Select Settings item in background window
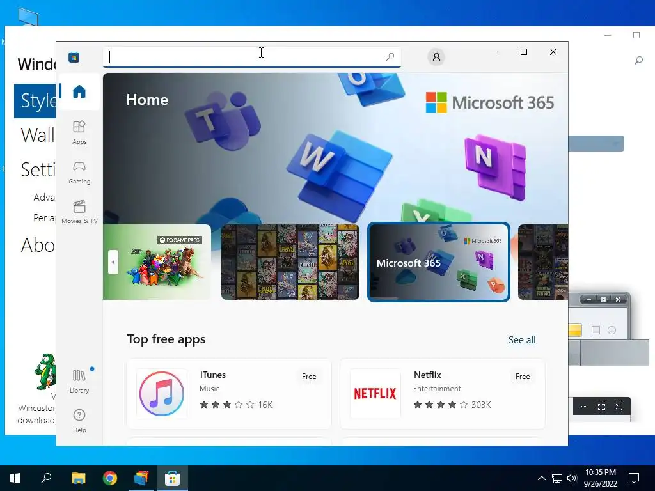Viewport: 655px width, 491px height. pyautogui.click(x=38, y=169)
